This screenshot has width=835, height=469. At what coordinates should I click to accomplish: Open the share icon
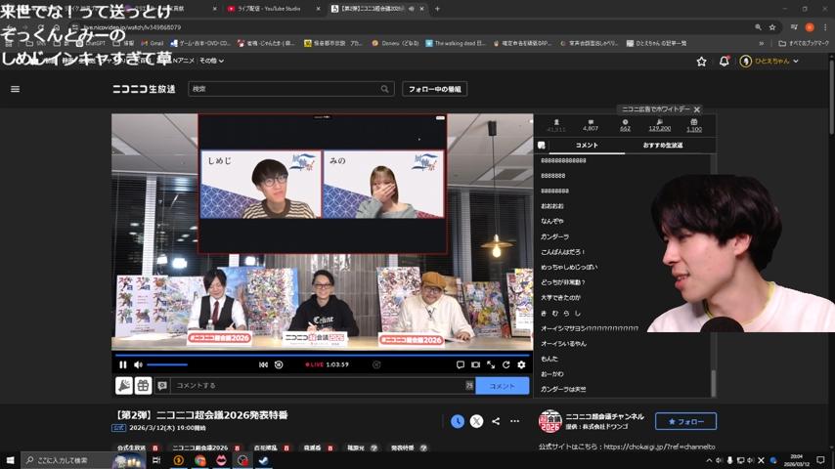pos(496,421)
